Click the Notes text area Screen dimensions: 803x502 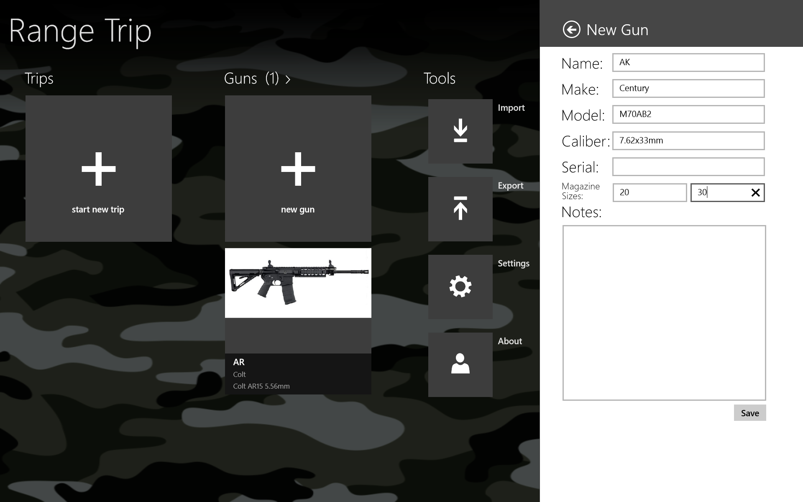click(x=664, y=313)
